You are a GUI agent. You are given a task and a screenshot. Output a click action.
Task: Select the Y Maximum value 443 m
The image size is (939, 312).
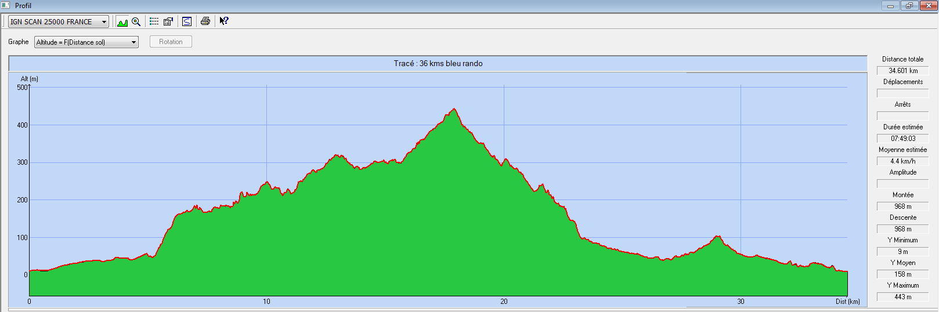pyautogui.click(x=903, y=297)
